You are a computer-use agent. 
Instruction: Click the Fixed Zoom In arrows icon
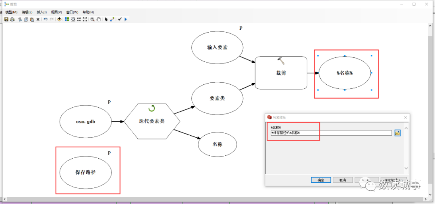click(x=79, y=19)
